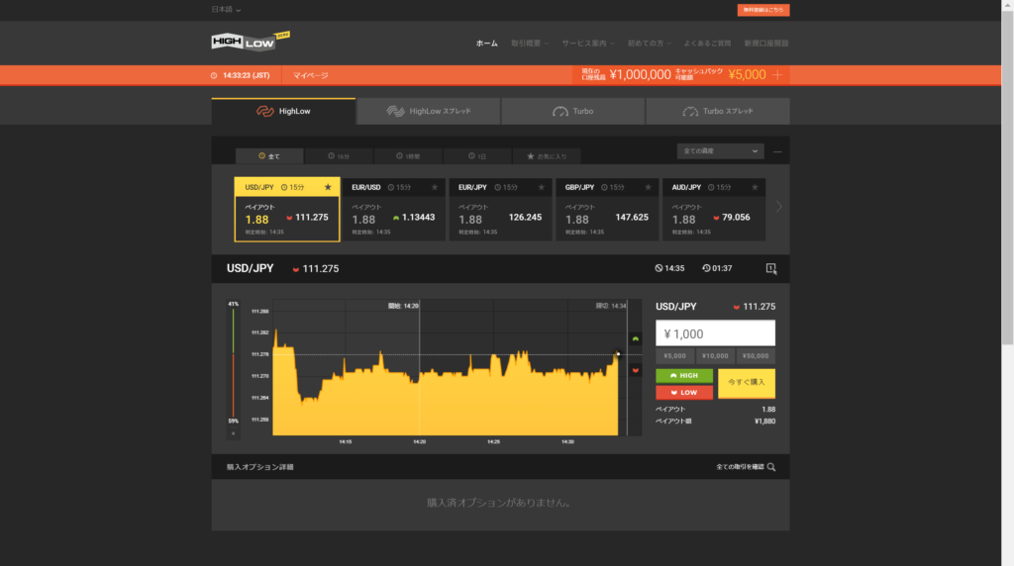Set the amount with ¥10,000 button

click(715, 356)
